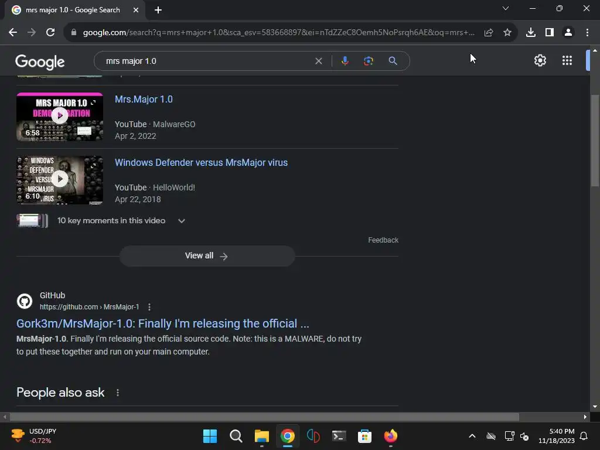Image resolution: width=600 pixels, height=450 pixels.
Task: Open the notification bell in the tray
Action: 584,436
